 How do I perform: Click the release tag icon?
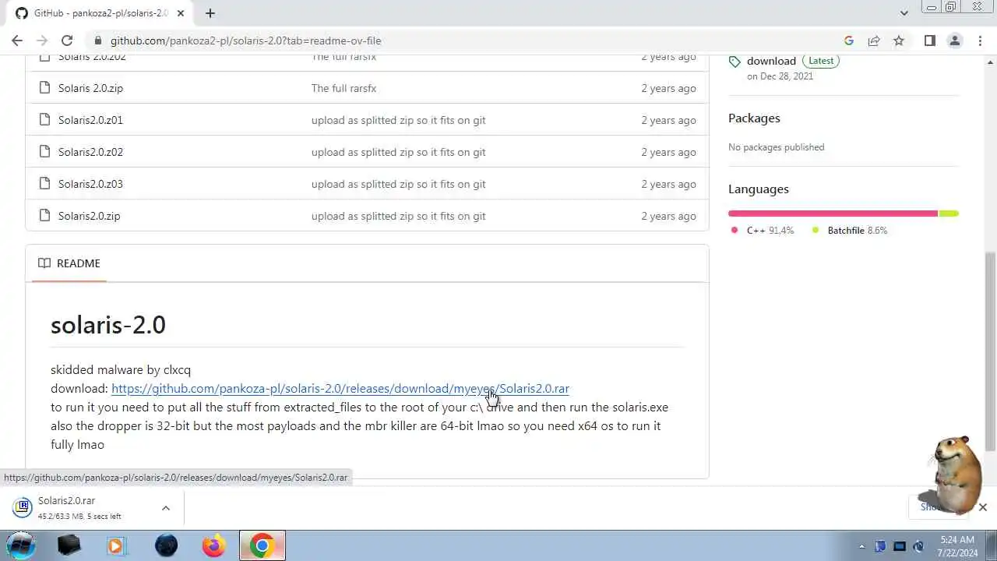tap(735, 62)
